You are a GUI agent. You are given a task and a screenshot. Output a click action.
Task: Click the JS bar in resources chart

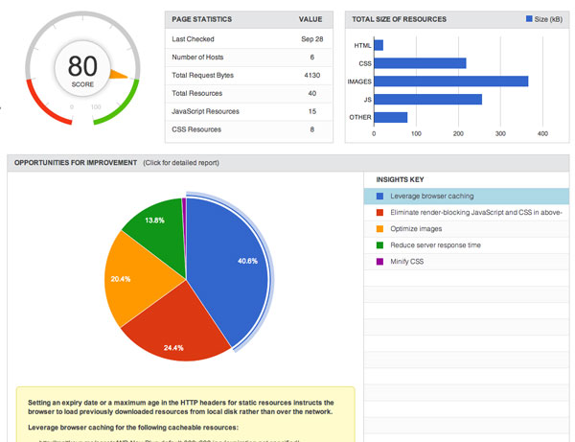click(x=428, y=100)
